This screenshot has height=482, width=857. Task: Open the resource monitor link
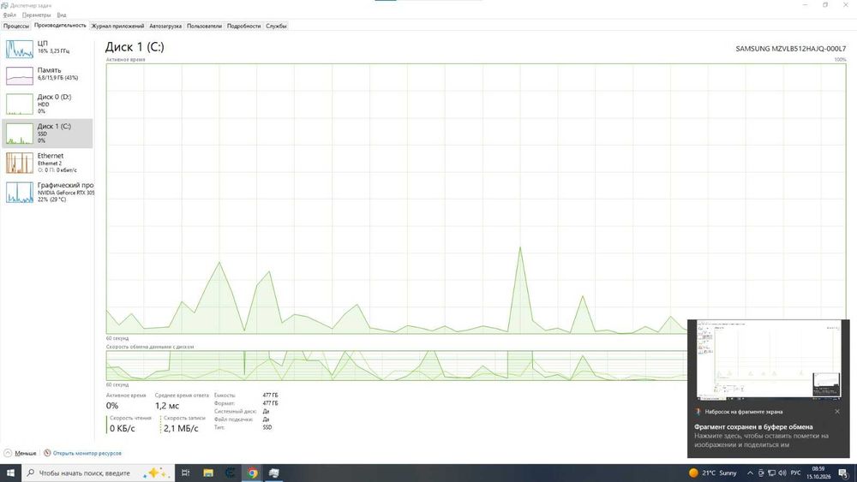(x=82, y=453)
